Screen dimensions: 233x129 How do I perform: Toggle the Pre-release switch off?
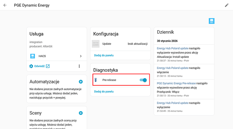click(143, 80)
